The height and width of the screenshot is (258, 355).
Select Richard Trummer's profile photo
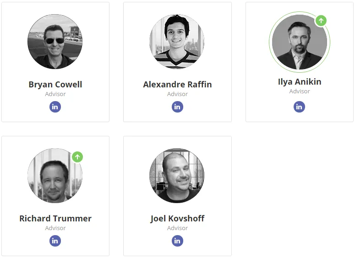tap(55, 176)
